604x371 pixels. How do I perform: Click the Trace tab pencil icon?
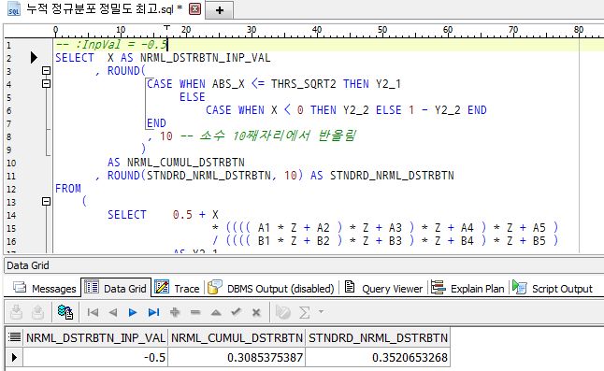click(162, 287)
